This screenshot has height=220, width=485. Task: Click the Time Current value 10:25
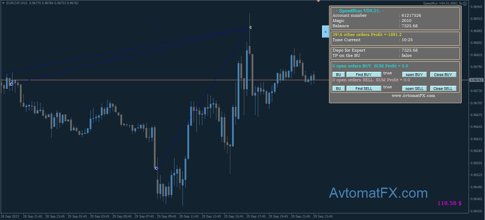click(407, 39)
